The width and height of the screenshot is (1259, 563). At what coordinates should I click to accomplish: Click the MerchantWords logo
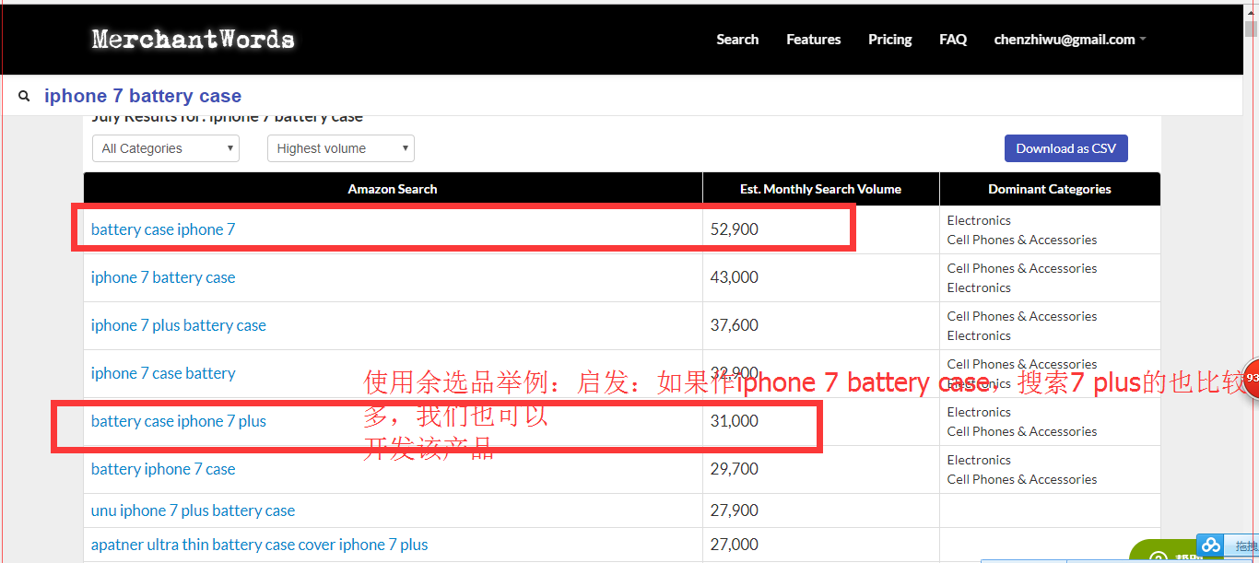(x=194, y=40)
